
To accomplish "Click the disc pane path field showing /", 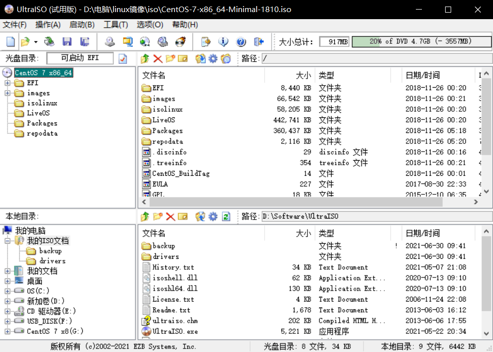I will (x=377, y=58).
